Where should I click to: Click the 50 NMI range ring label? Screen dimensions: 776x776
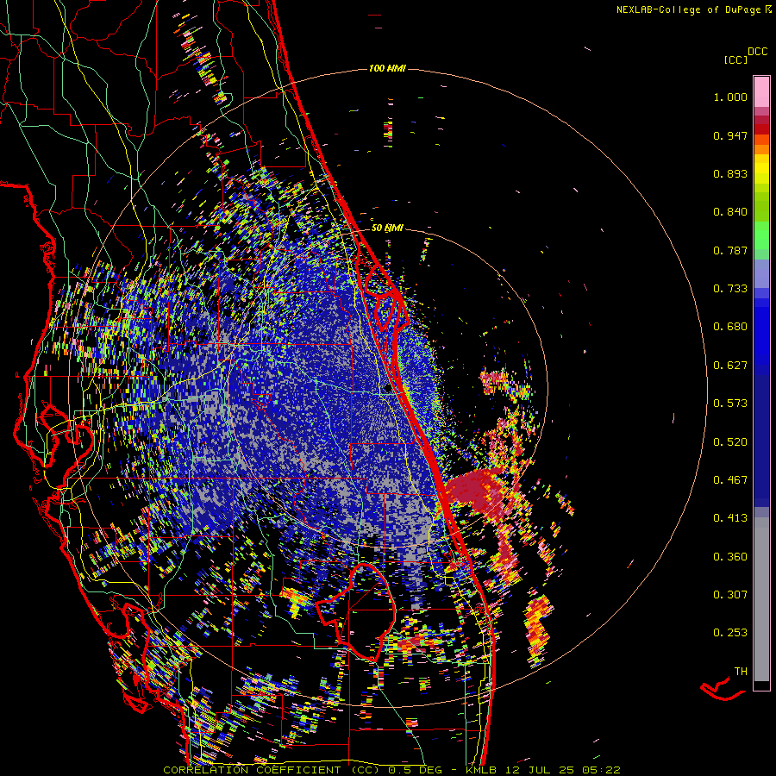click(387, 228)
